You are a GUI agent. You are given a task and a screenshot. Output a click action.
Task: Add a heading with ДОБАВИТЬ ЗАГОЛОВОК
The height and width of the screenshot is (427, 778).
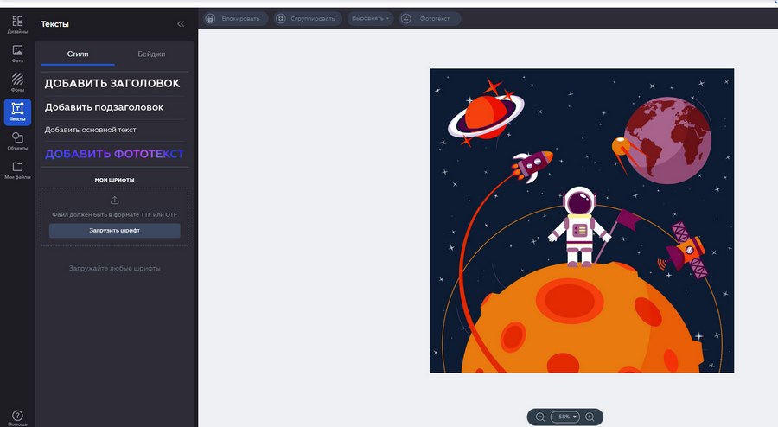point(112,83)
